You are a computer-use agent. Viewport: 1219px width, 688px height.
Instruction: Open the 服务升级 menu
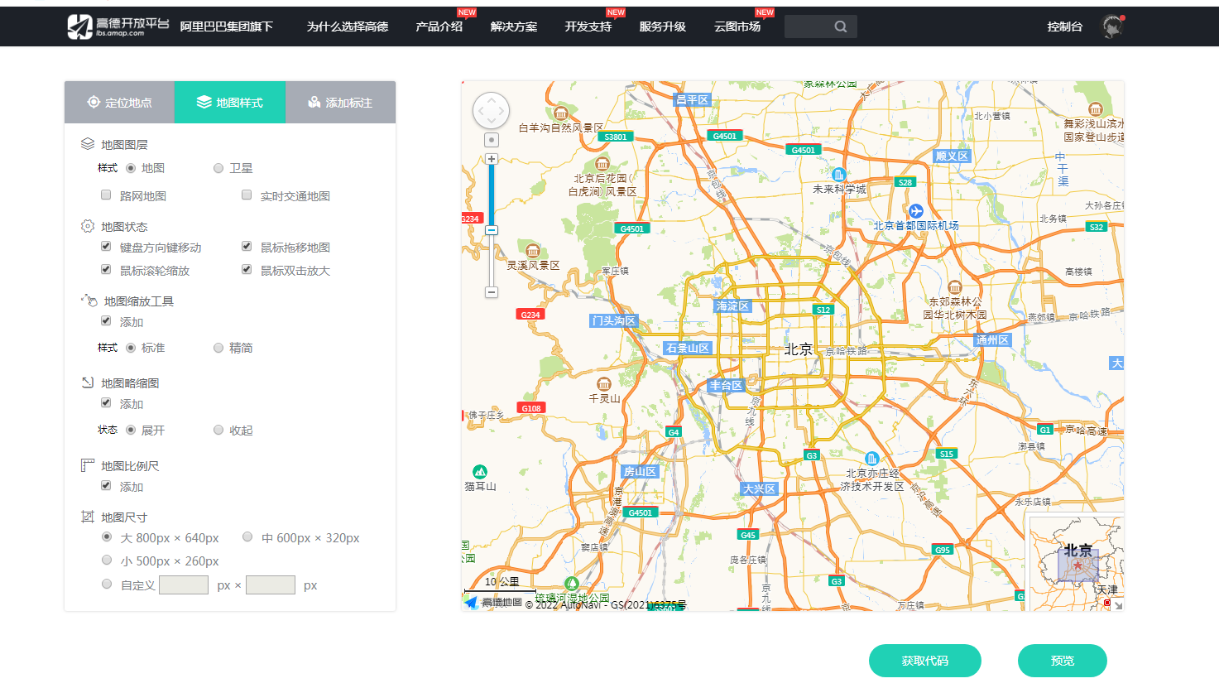click(663, 26)
